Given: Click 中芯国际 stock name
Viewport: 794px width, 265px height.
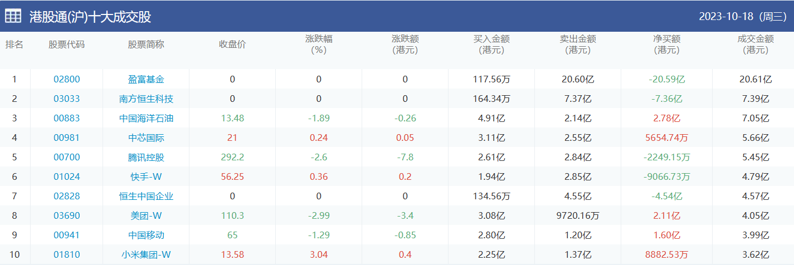Looking at the screenshot, I should pos(146,138).
